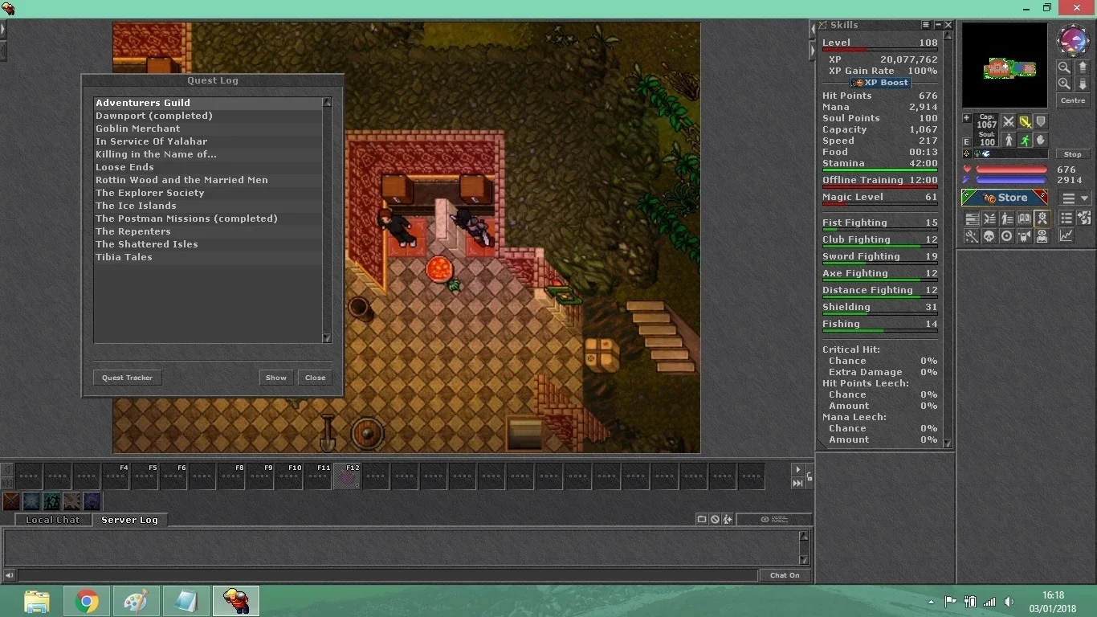Screen dimensions: 1097x617
Task: Click the blue mana bar
Action: pyautogui.click(x=1012, y=180)
